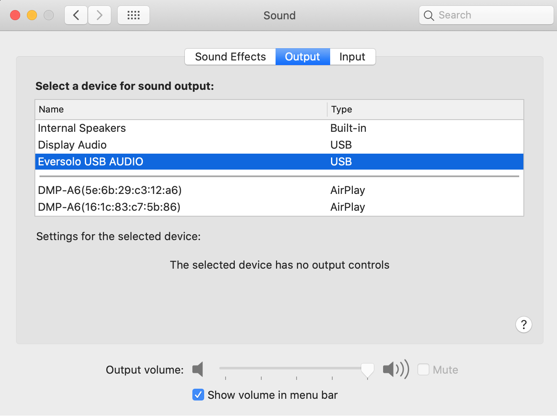557x416 pixels.
Task: Select Internal Speakers output device
Action: 279,128
